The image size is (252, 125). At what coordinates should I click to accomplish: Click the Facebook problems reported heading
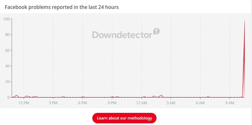point(62,7)
